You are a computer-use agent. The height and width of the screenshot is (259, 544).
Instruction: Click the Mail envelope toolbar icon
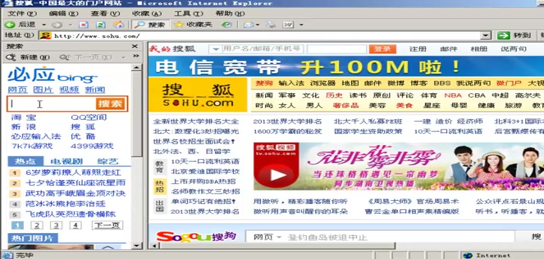pos(249,25)
